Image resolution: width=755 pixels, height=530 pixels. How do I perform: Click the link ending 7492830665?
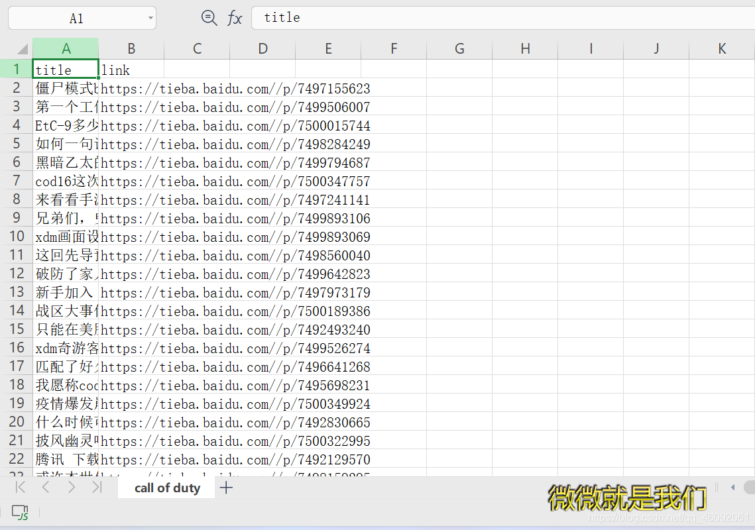pyautogui.click(x=235, y=422)
